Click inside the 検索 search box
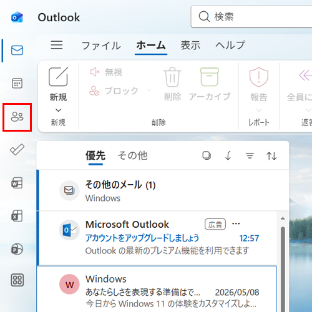The image size is (312, 312). 251,17
